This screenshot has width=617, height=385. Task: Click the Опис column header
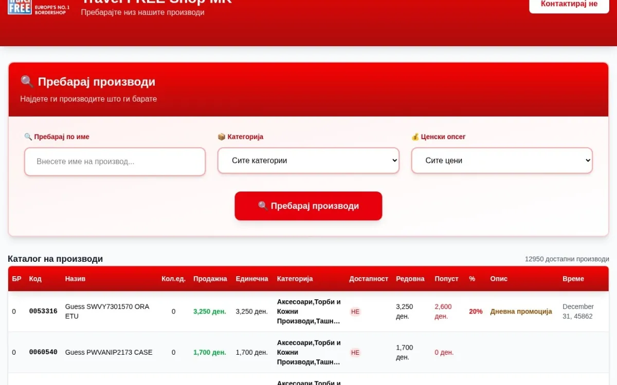point(499,279)
